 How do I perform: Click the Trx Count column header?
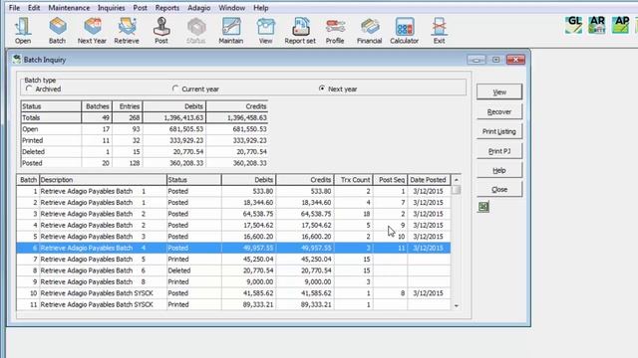tap(353, 179)
